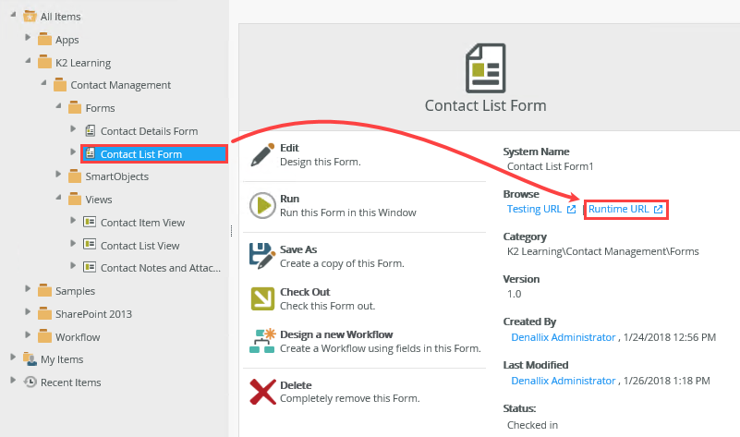740x437 pixels.
Task: Click the panel splitter handle
Action: click(x=231, y=232)
